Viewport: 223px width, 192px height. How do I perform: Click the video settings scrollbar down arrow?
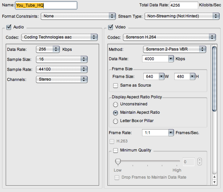[215, 182]
